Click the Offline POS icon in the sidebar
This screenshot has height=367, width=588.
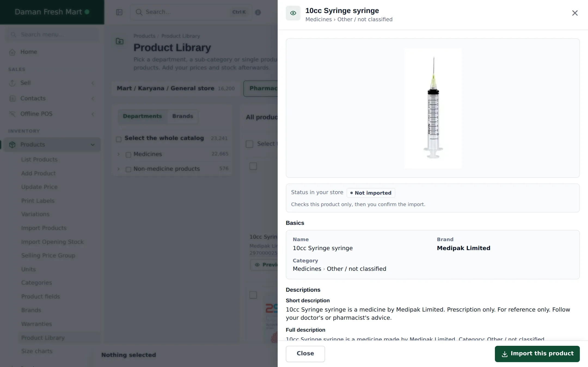(x=12, y=114)
